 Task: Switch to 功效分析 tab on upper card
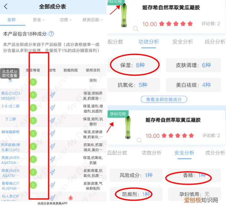[148, 42]
